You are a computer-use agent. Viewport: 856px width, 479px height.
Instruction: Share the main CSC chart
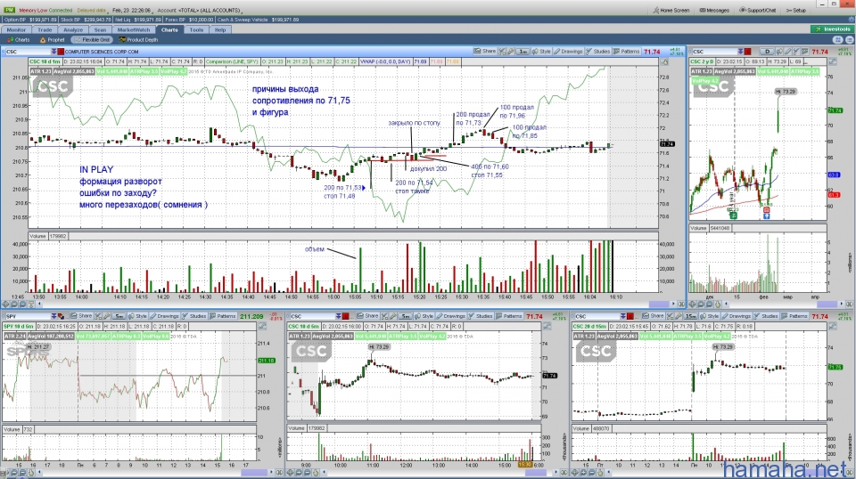[x=485, y=52]
